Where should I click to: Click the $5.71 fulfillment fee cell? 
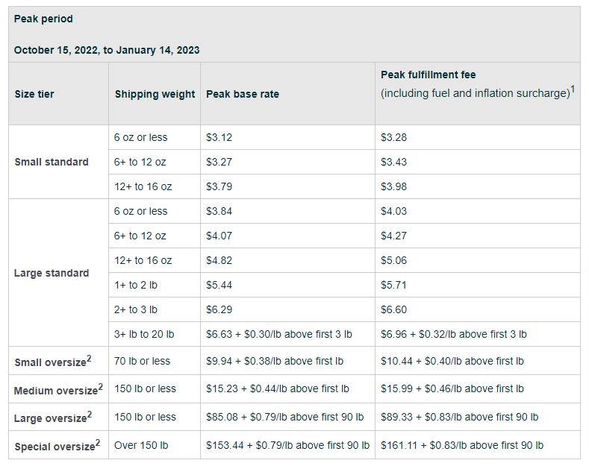coord(393,285)
